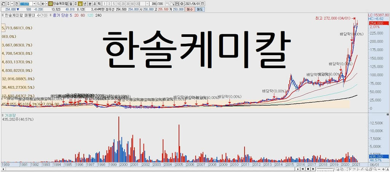
Task: Click the minus zoom-out icon
Action: point(379,169)
